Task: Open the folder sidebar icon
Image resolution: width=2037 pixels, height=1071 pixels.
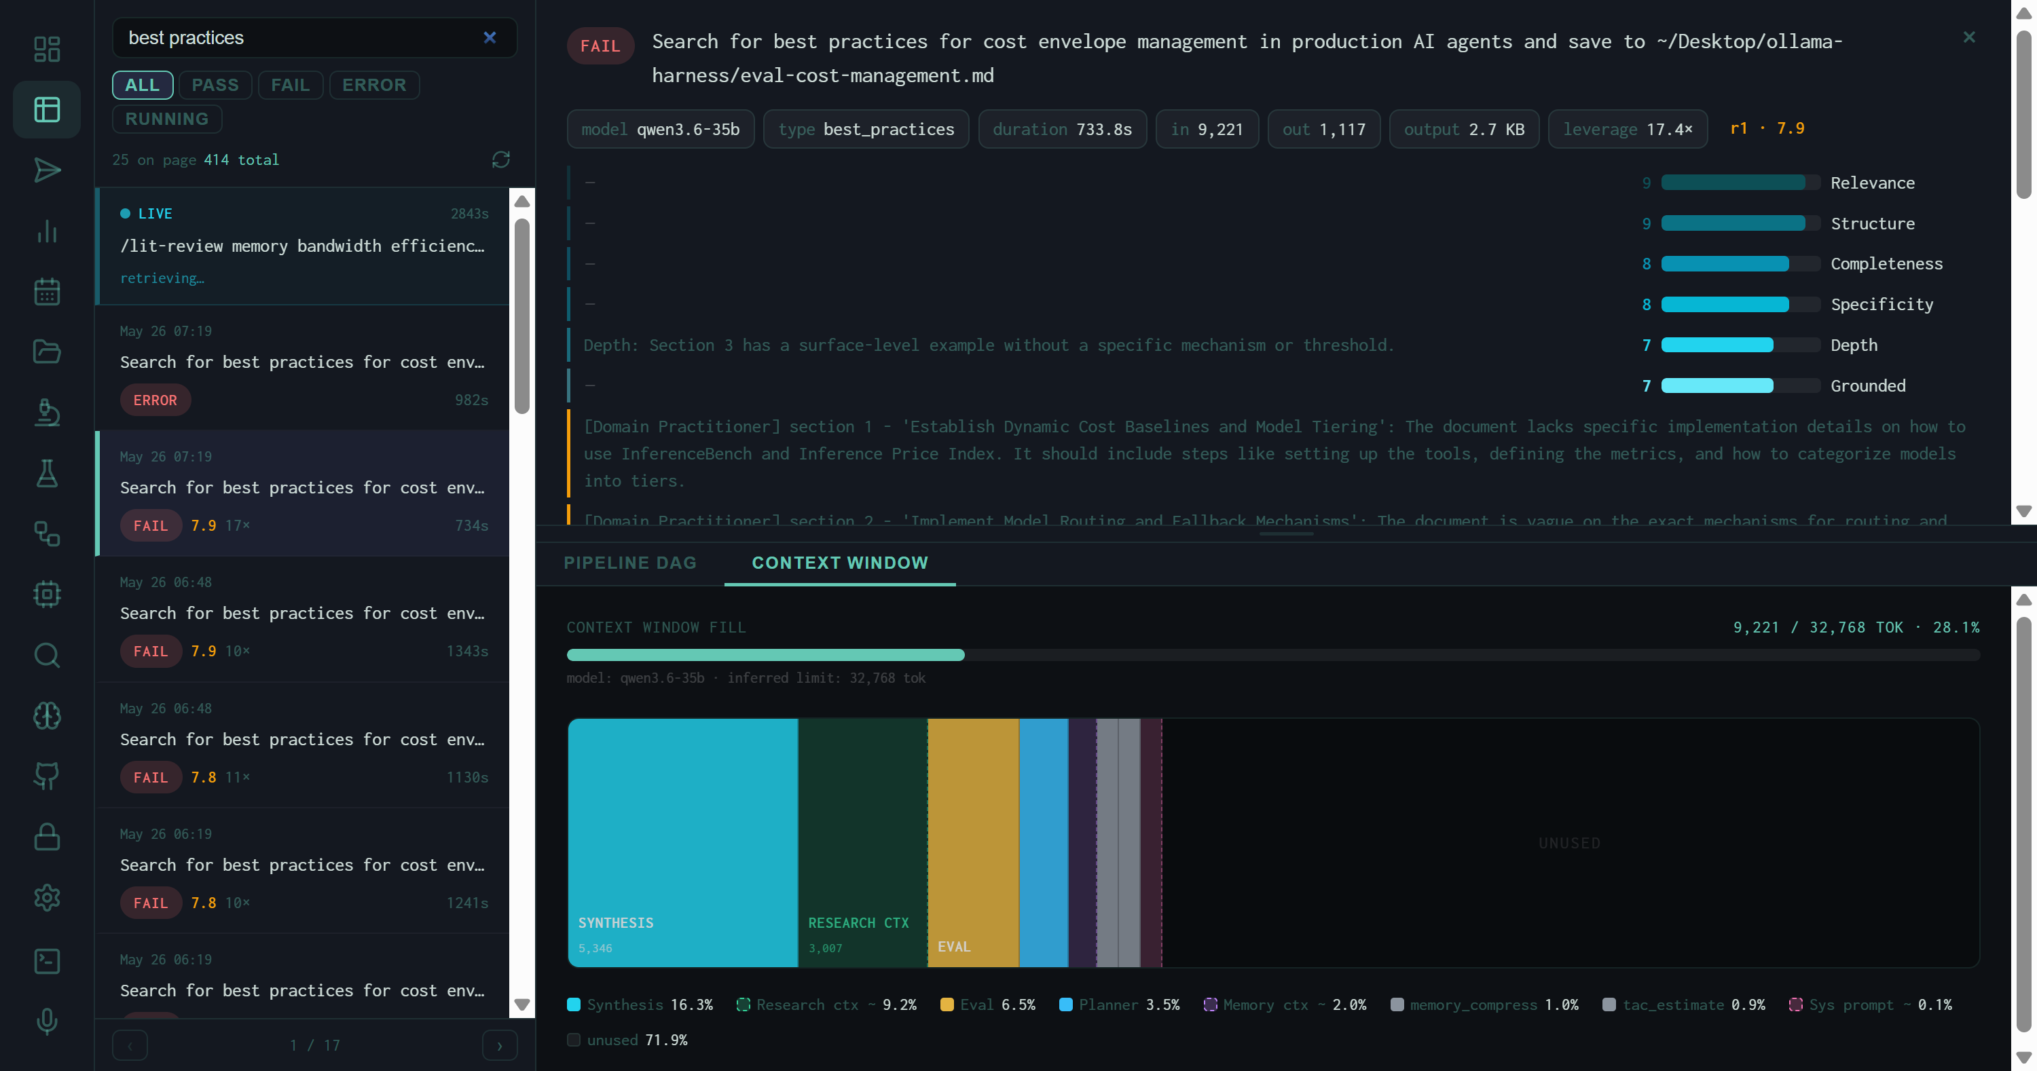Action: [x=47, y=352]
